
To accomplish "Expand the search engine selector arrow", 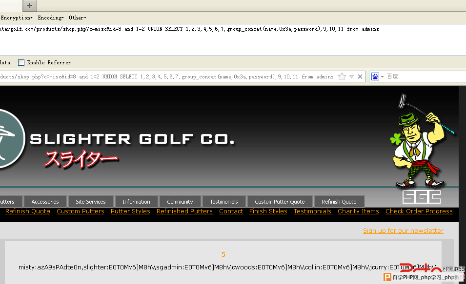I will pyautogui.click(x=382, y=77).
